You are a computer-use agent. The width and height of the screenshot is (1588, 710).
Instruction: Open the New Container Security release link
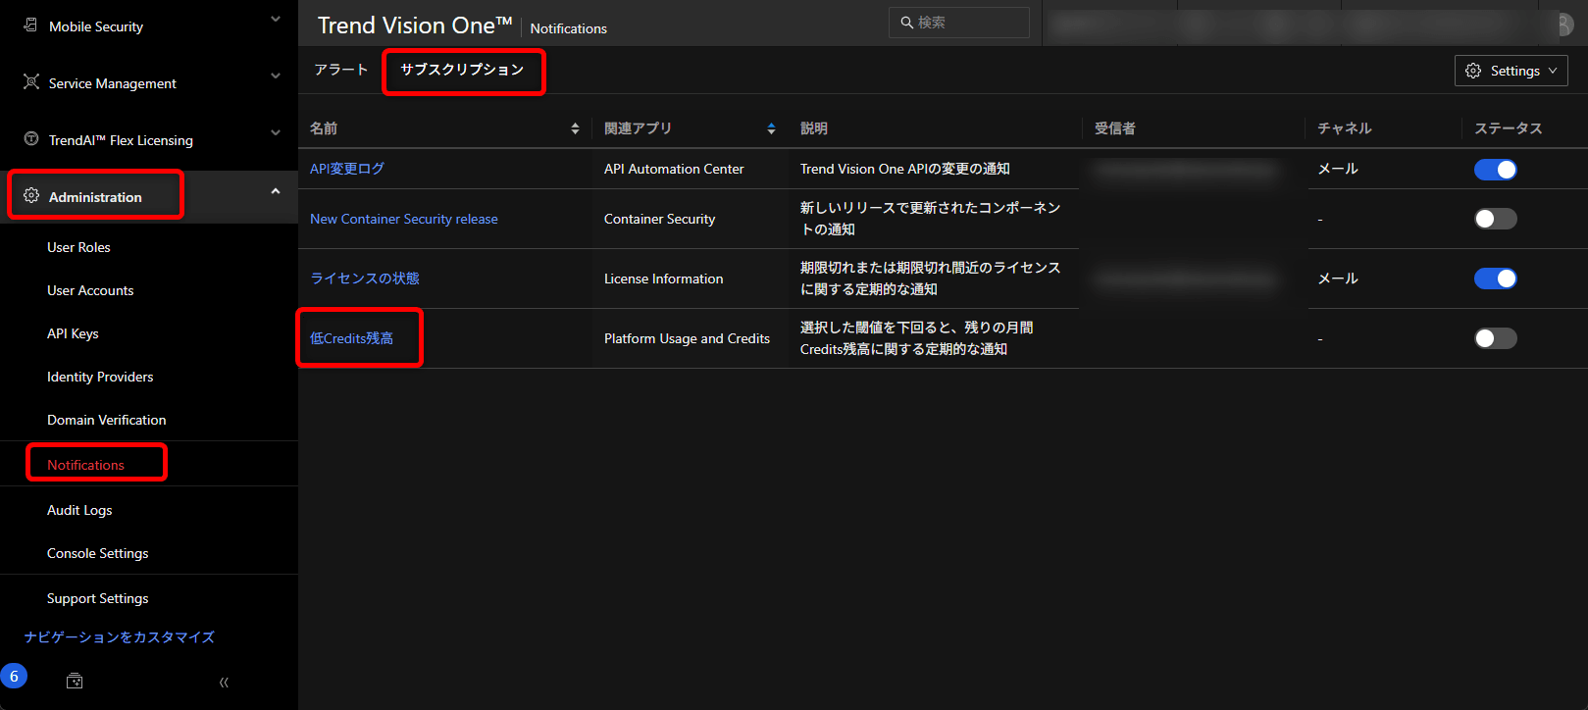click(404, 219)
